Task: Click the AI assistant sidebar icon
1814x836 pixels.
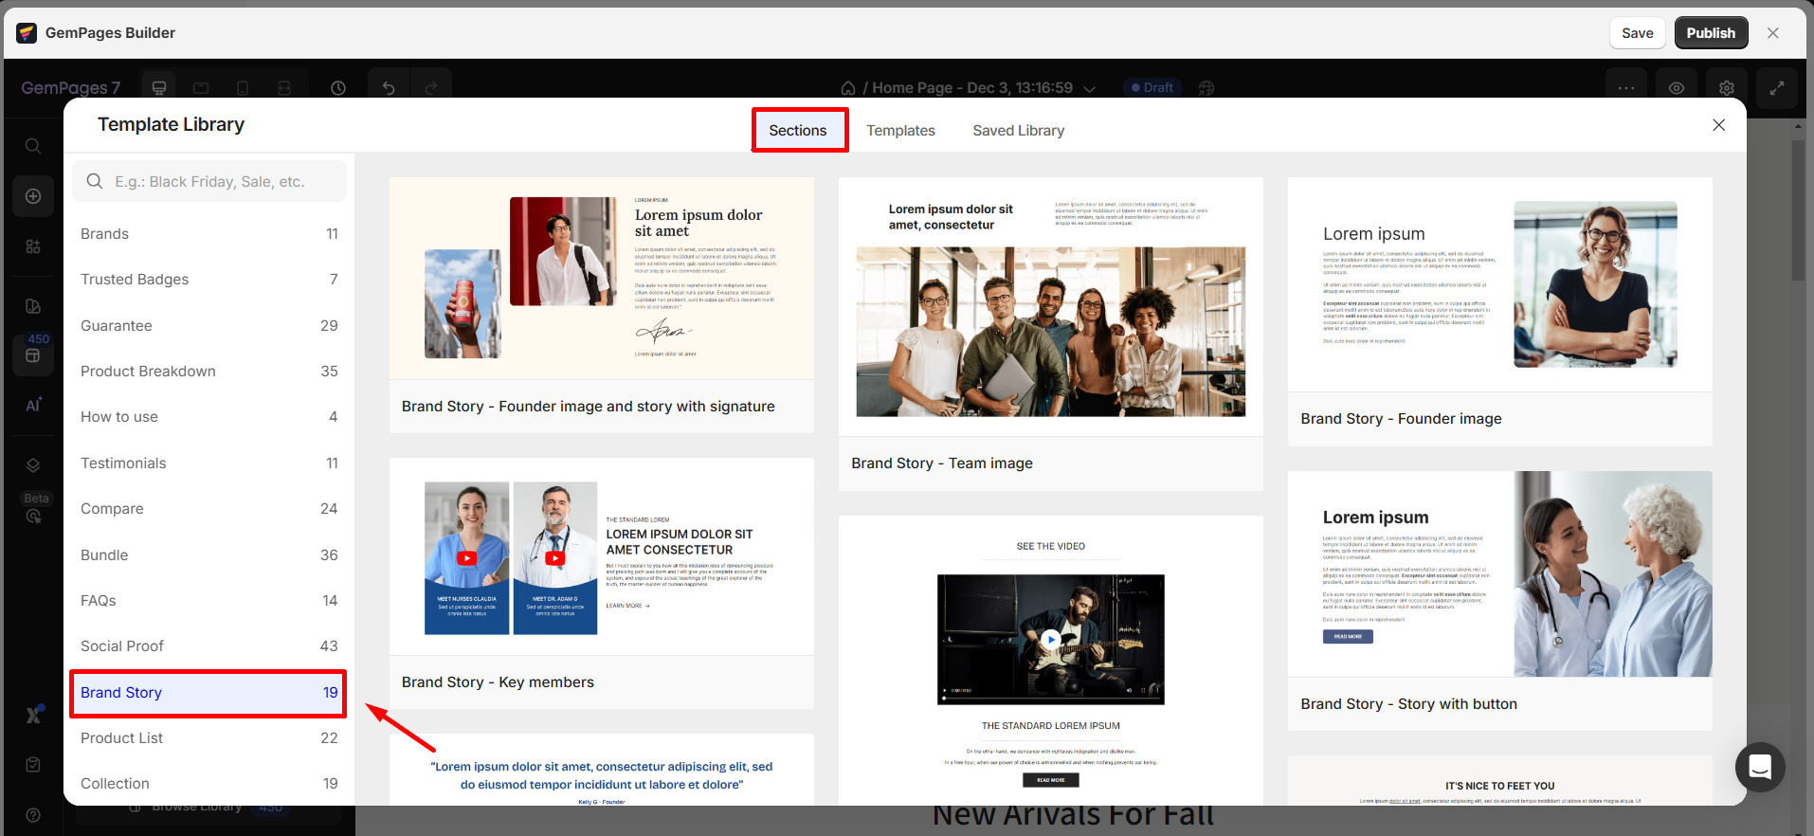Action: point(33,405)
